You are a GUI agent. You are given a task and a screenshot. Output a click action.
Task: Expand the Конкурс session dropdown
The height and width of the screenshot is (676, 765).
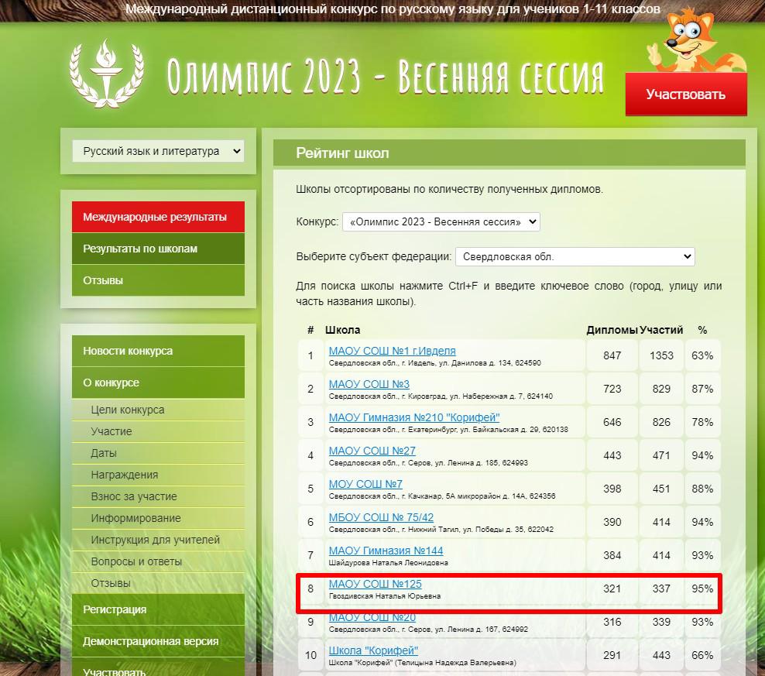click(441, 221)
